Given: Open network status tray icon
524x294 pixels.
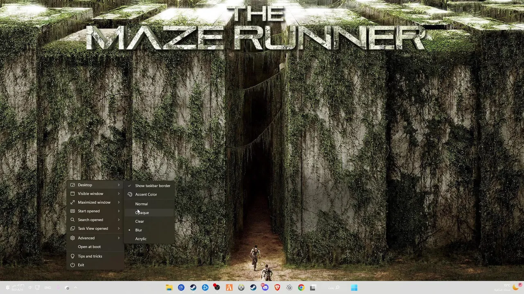Looking at the screenshot, I should point(37,287).
